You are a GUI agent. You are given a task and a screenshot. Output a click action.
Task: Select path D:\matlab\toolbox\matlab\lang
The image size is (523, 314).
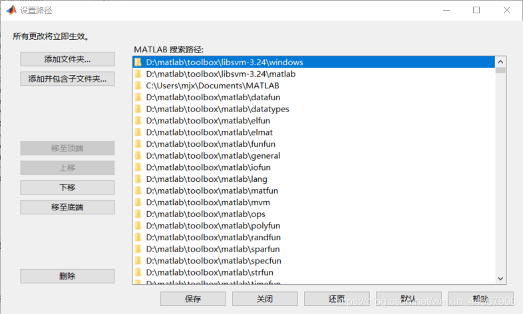pyautogui.click(x=314, y=179)
